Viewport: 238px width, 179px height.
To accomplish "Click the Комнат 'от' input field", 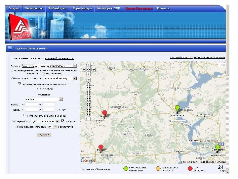I will (x=32, y=104).
